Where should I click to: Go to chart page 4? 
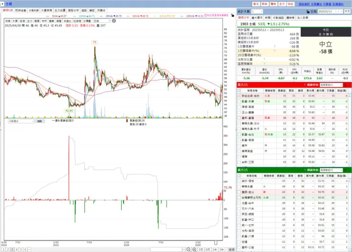pos(16,250)
